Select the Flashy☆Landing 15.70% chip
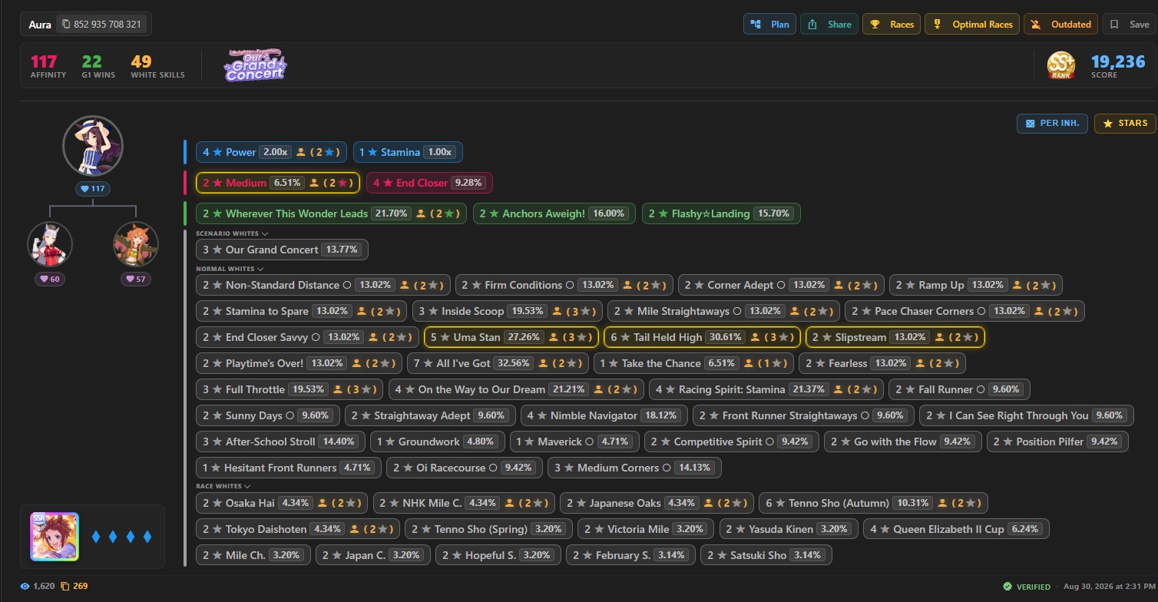 click(x=721, y=213)
